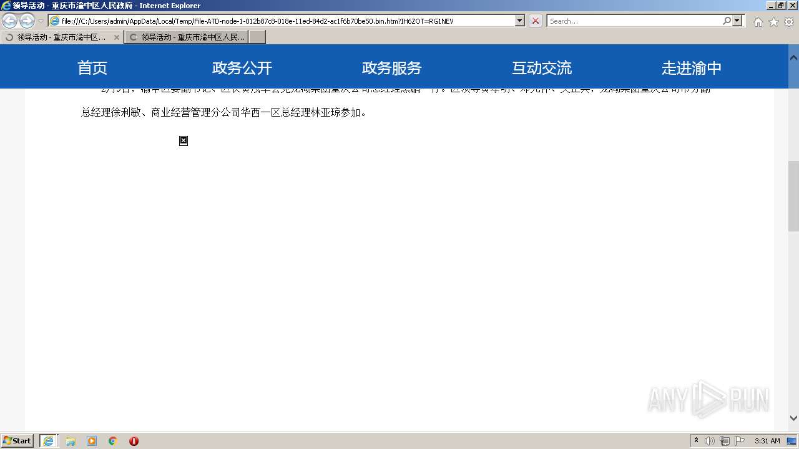
Task: Click the IE Back navigation button
Action: pyautogui.click(x=10, y=21)
